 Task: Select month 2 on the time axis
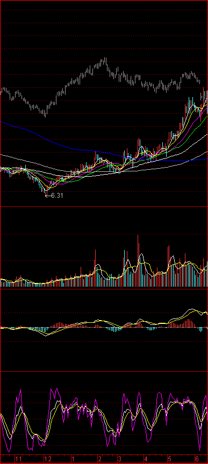100,459
